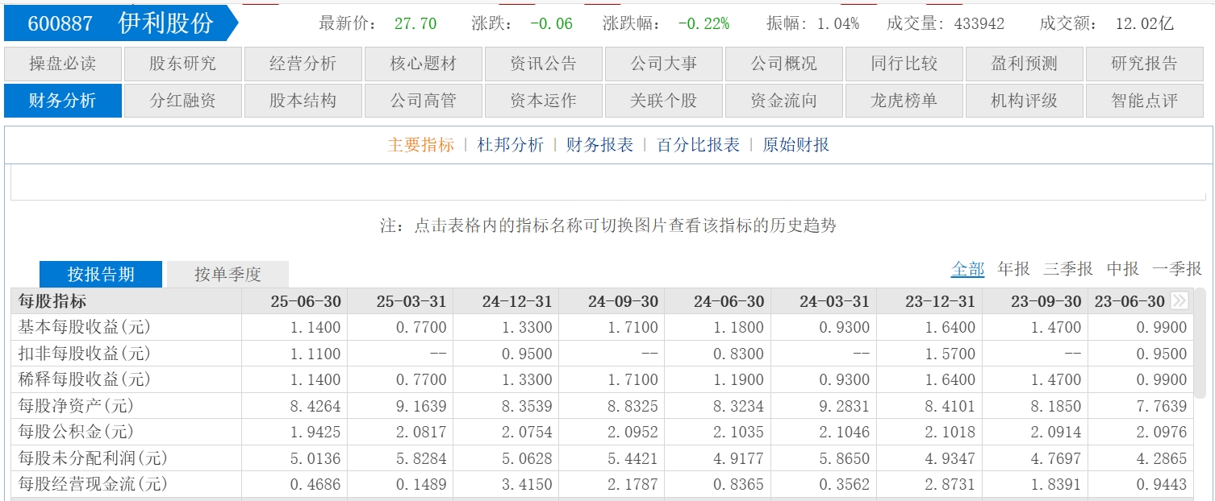Screen dimensions: 1215x501
Task: Click the value 5.8650 in 每股未分配利润 row
Action: click(x=843, y=458)
